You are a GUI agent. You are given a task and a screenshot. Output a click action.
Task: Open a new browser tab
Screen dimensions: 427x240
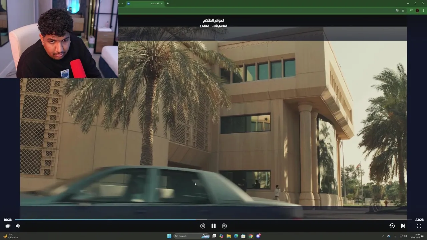pyautogui.click(x=168, y=3)
